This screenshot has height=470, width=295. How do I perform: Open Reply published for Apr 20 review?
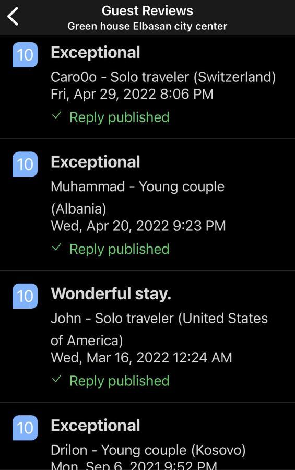(x=120, y=249)
